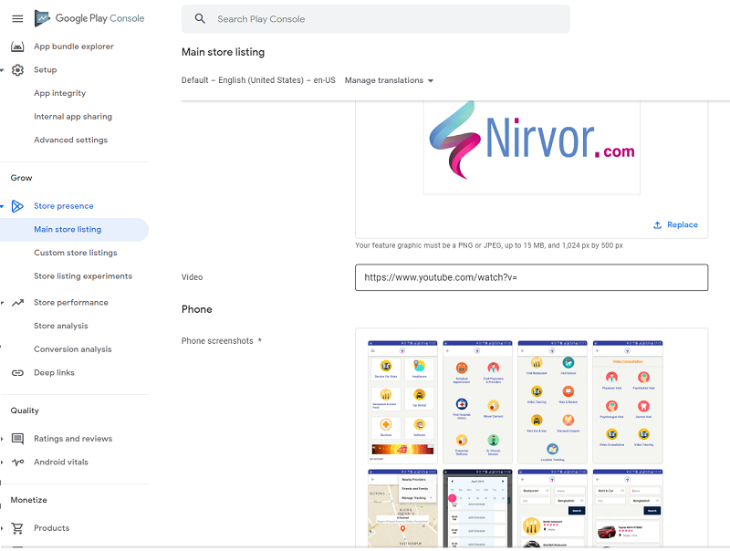Screen dimensions: 730x551
Task: Open the Manage translations dropdown
Action: point(389,80)
